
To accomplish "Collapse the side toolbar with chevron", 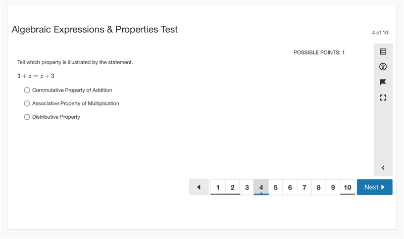I will (383, 168).
